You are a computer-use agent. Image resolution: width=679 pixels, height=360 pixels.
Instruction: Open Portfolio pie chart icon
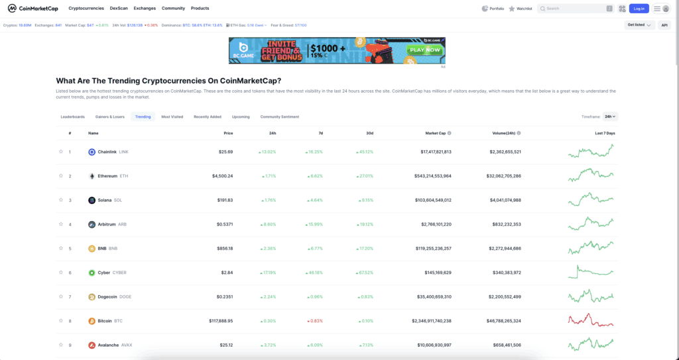pos(485,9)
